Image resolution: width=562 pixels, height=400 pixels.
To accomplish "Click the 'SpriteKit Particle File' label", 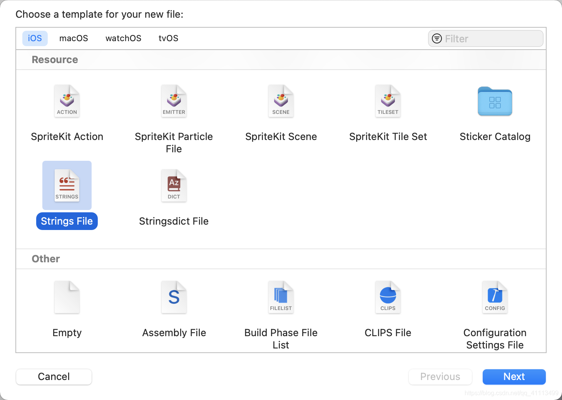I will click(x=174, y=143).
